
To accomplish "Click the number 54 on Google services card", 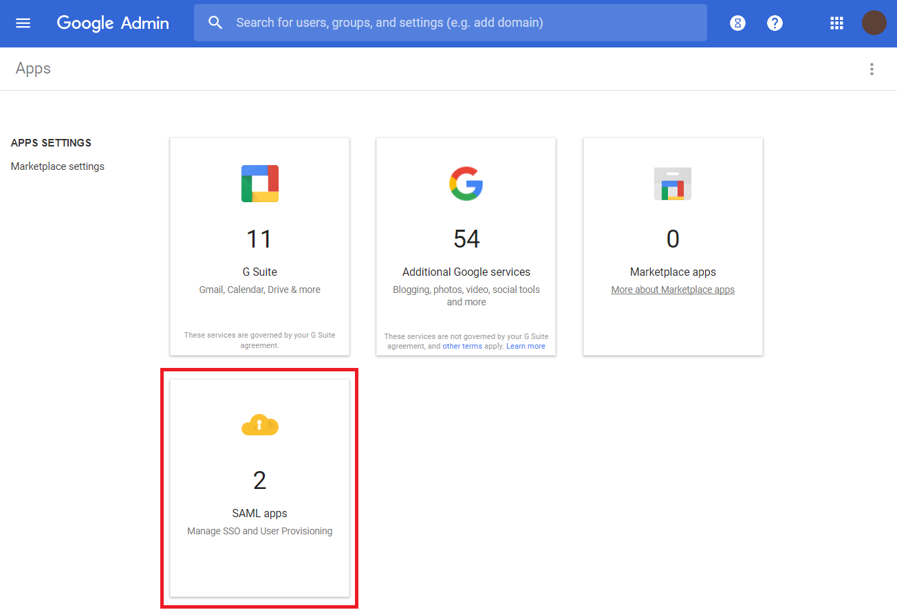I will tap(466, 239).
